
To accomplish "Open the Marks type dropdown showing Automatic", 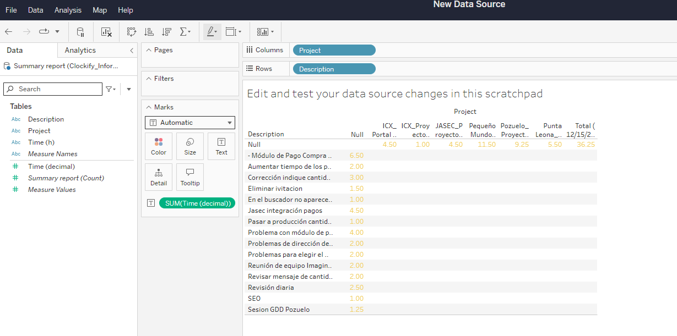I will click(x=189, y=122).
